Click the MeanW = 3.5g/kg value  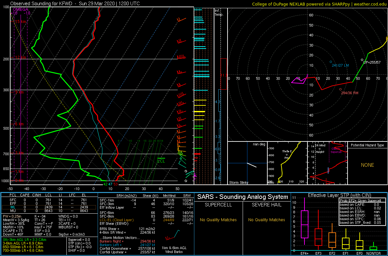pos(16,220)
